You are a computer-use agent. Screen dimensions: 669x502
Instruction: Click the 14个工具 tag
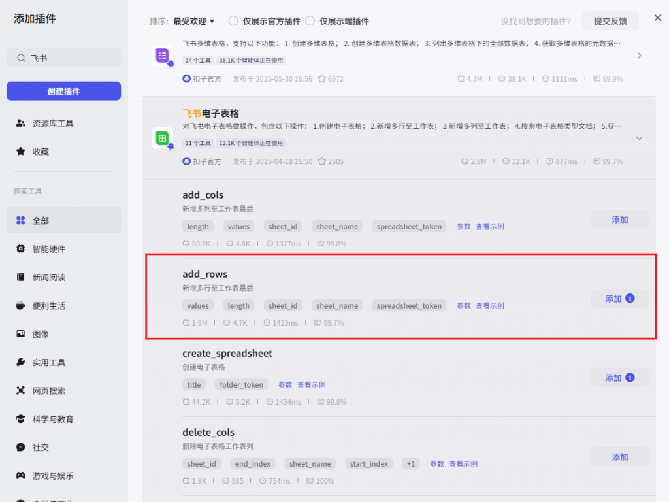(x=198, y=61)
